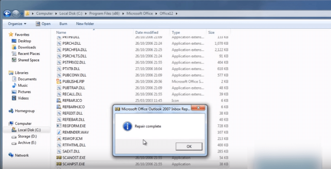Viewport: 331px width, 169px height.
Task: Click the PSTPRX32.DLL file icon
Action: point(59,62)
